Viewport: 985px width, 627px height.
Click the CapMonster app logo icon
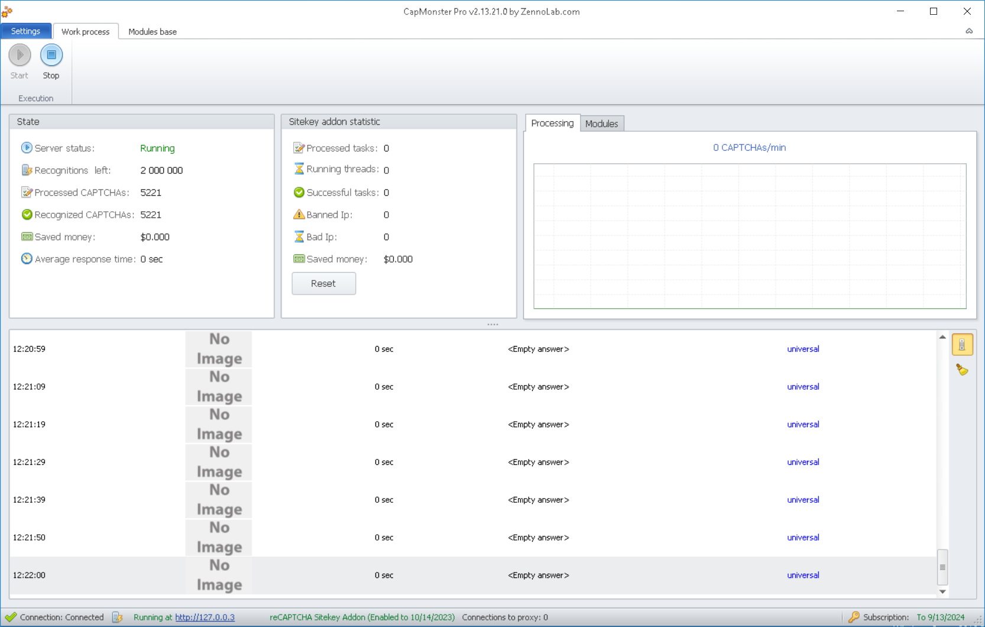(x=7, y=11)
